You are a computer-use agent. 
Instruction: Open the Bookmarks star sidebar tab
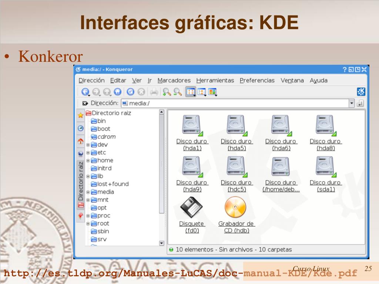80,115
